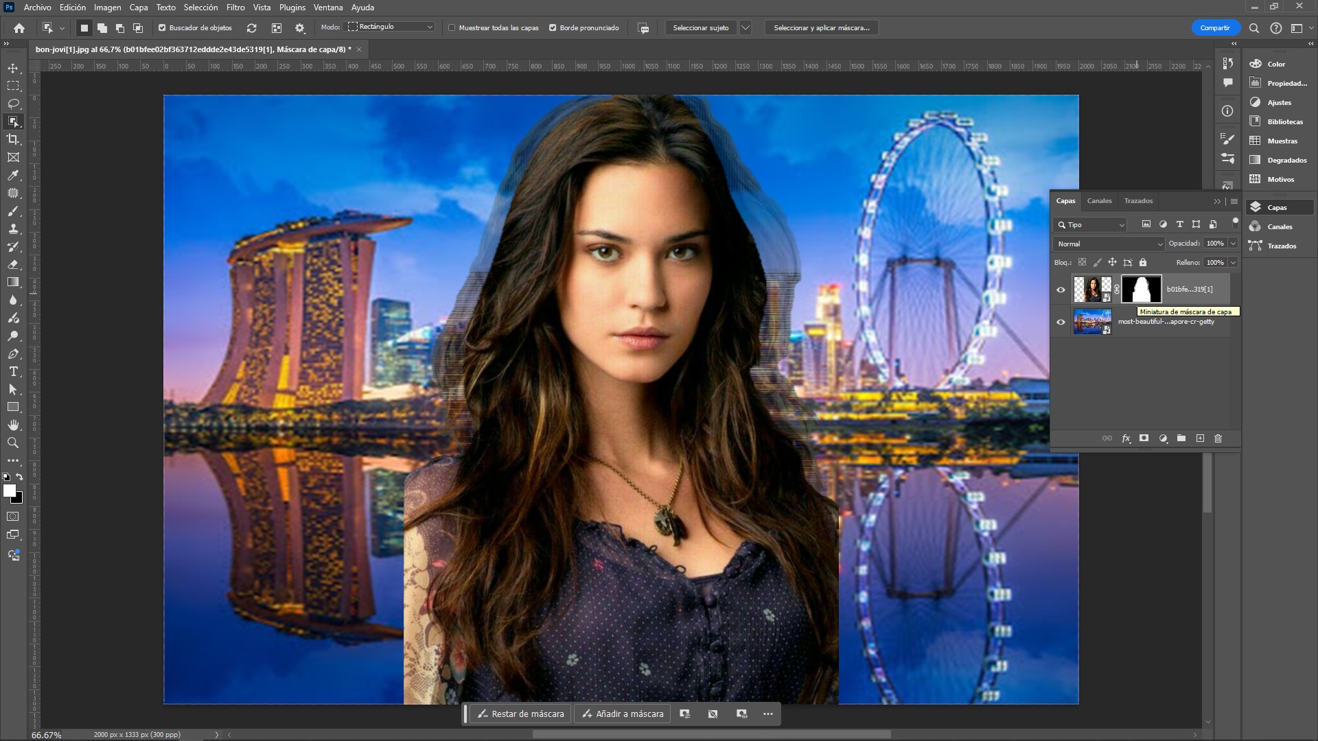The width and height of the screenshot is (1318, 741).
Task: Open the blending mode dropdown Normal
Action: [1107, 244]
